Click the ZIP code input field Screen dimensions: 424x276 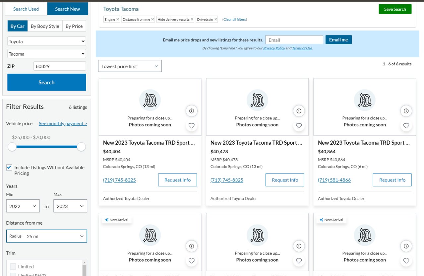coord(60,66)
